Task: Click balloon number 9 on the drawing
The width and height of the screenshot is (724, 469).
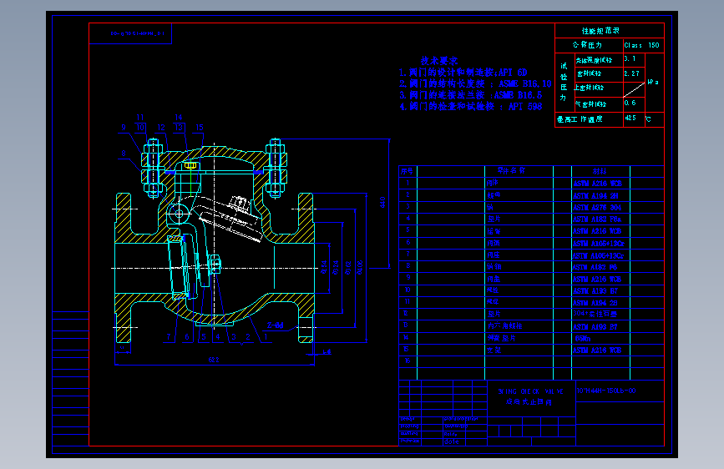Action: [x=124, y=128]
